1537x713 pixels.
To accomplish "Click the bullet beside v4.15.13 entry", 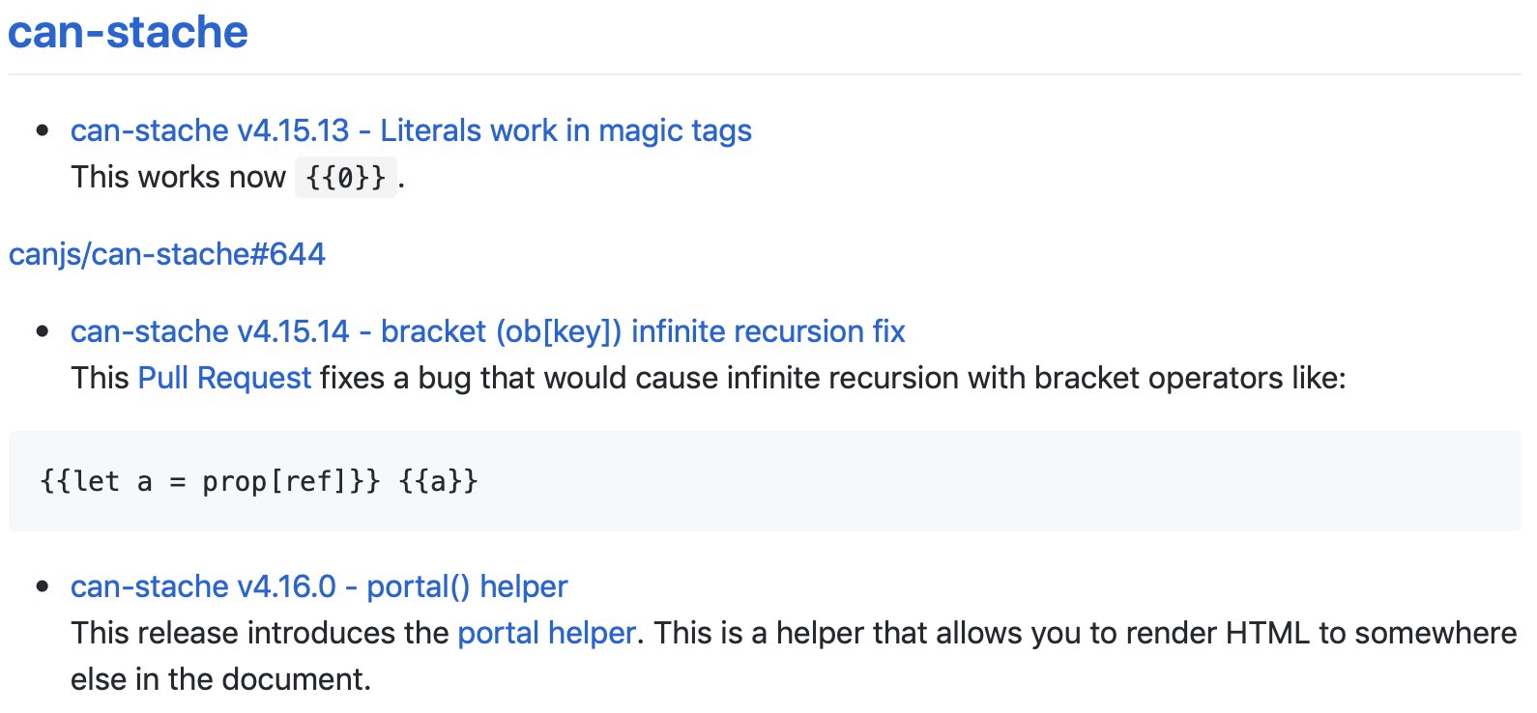I will tap(42, 130).
